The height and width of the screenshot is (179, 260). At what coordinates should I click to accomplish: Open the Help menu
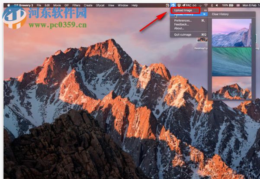coord(135,5)
